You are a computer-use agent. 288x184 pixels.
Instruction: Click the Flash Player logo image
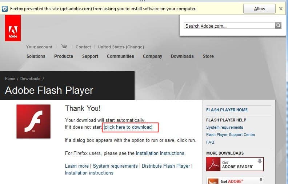pyautogui.click(x=33, y=121)
